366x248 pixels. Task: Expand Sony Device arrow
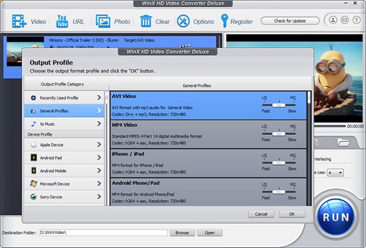[x=99, y=197]
